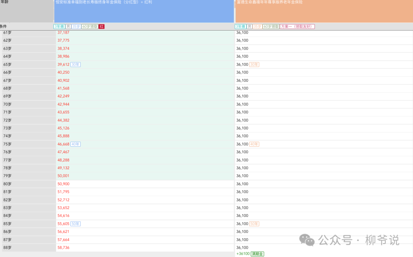
Task: Click the orange 40年 marker in the 75岁 row
Action: (254, 144)
